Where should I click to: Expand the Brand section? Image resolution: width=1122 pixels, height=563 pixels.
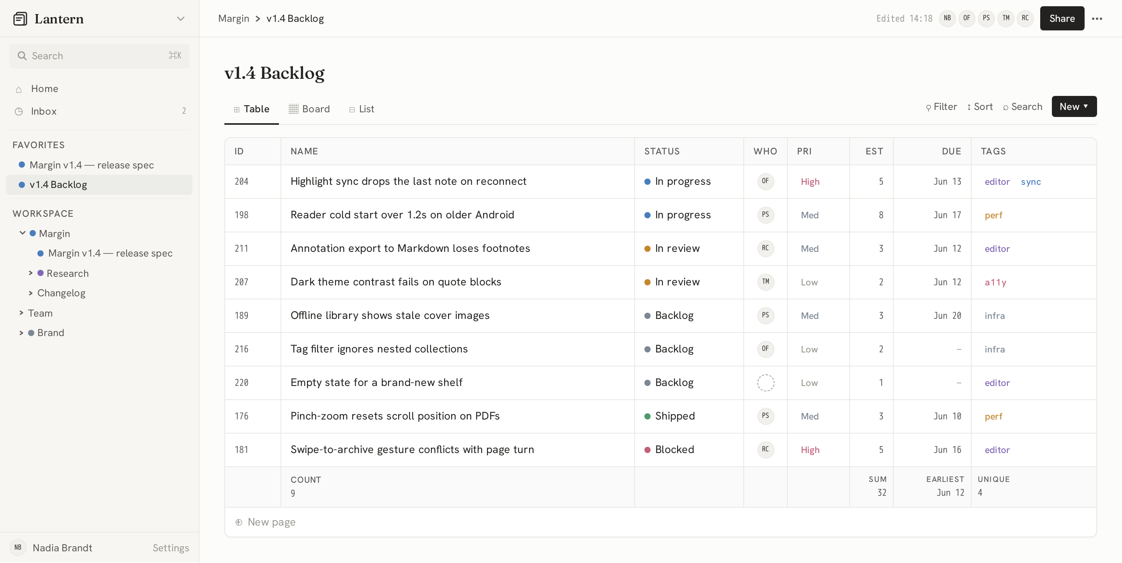point(21,333)
